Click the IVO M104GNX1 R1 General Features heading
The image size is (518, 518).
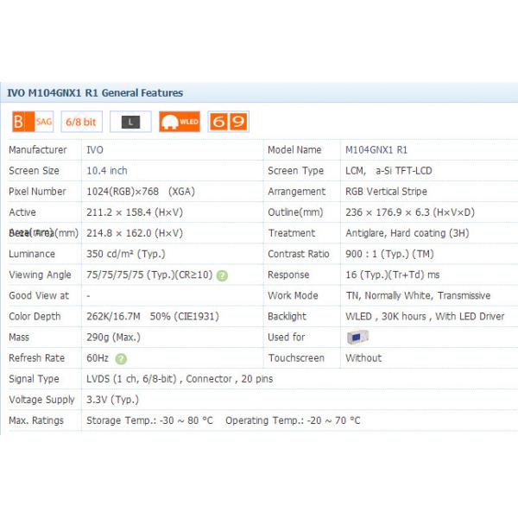pos(95,93)
